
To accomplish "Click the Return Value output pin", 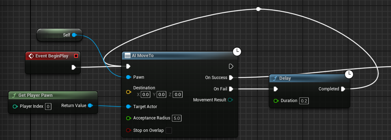I will point(90,106).
